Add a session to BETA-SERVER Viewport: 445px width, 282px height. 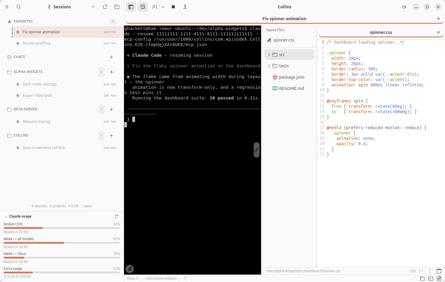[x=112, y=109]
